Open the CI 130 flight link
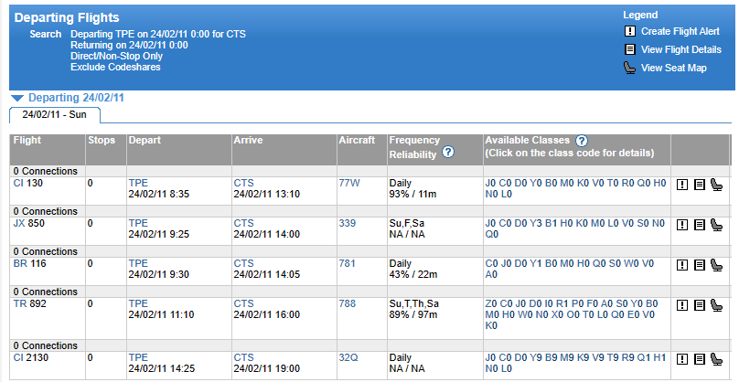Viewport: 739px width, 382px height. (18, 183)
